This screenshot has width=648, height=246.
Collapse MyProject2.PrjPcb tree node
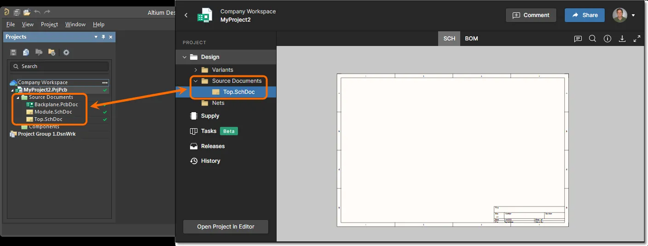pyautogui.click(x=12, y=90)
